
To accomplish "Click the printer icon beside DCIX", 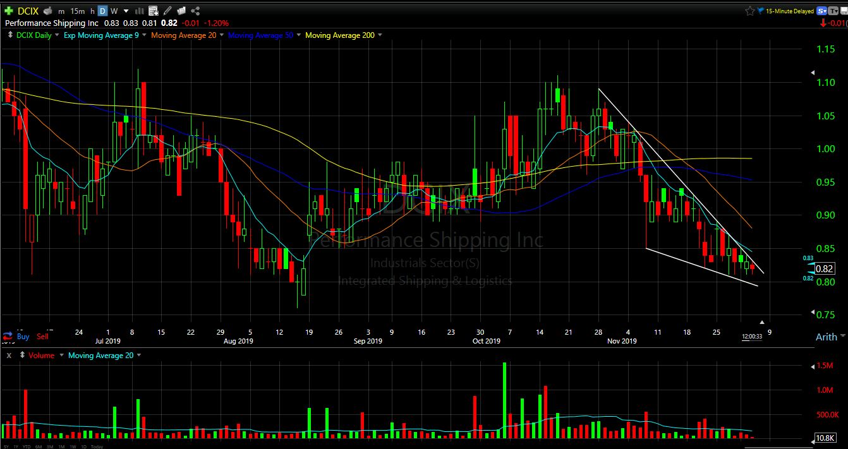I will pyautogui.click(x=47, y=11).
